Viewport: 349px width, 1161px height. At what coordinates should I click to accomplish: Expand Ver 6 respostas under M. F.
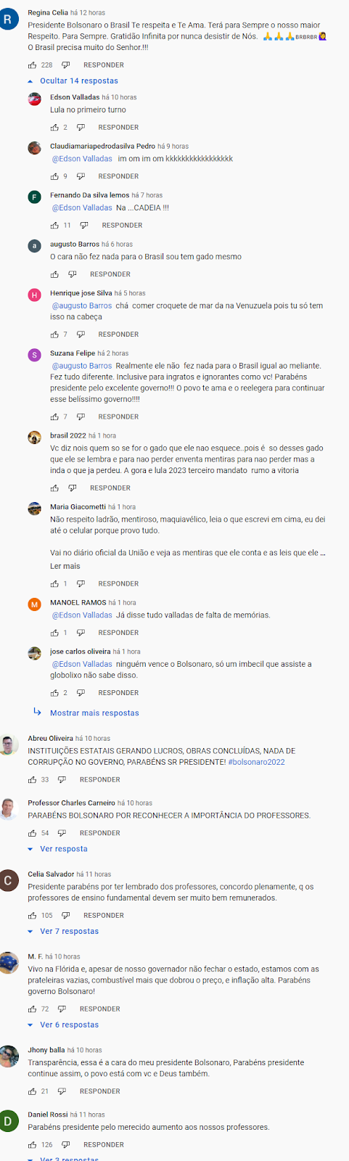pos(63,1025)
